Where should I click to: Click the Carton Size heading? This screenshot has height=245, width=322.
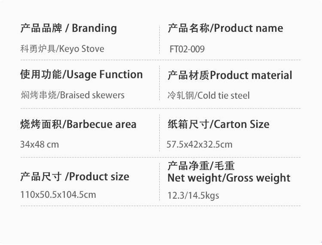pos(241,124)
